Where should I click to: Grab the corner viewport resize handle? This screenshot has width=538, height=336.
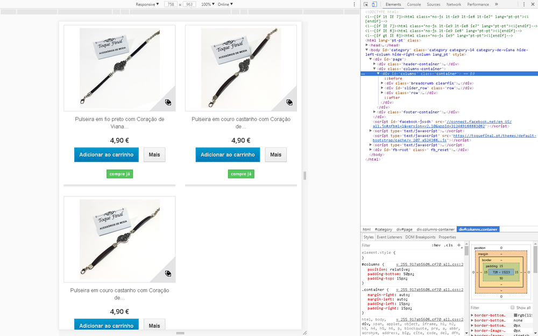pyautogui.click(x=305, y=333)
